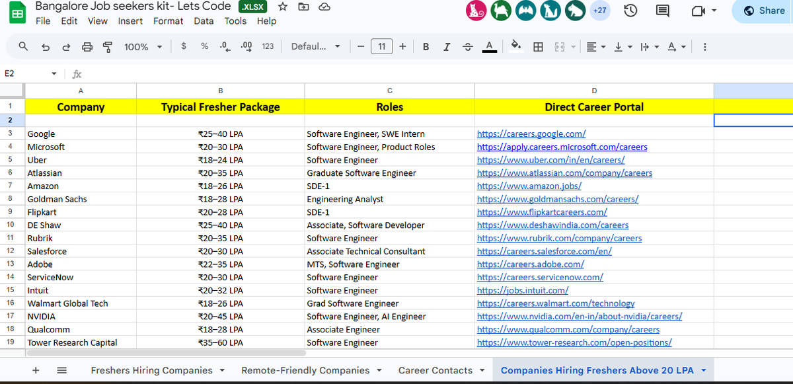Select row 10 header
The width and height of the screenshot is (793, 384).
click(11, 225)
